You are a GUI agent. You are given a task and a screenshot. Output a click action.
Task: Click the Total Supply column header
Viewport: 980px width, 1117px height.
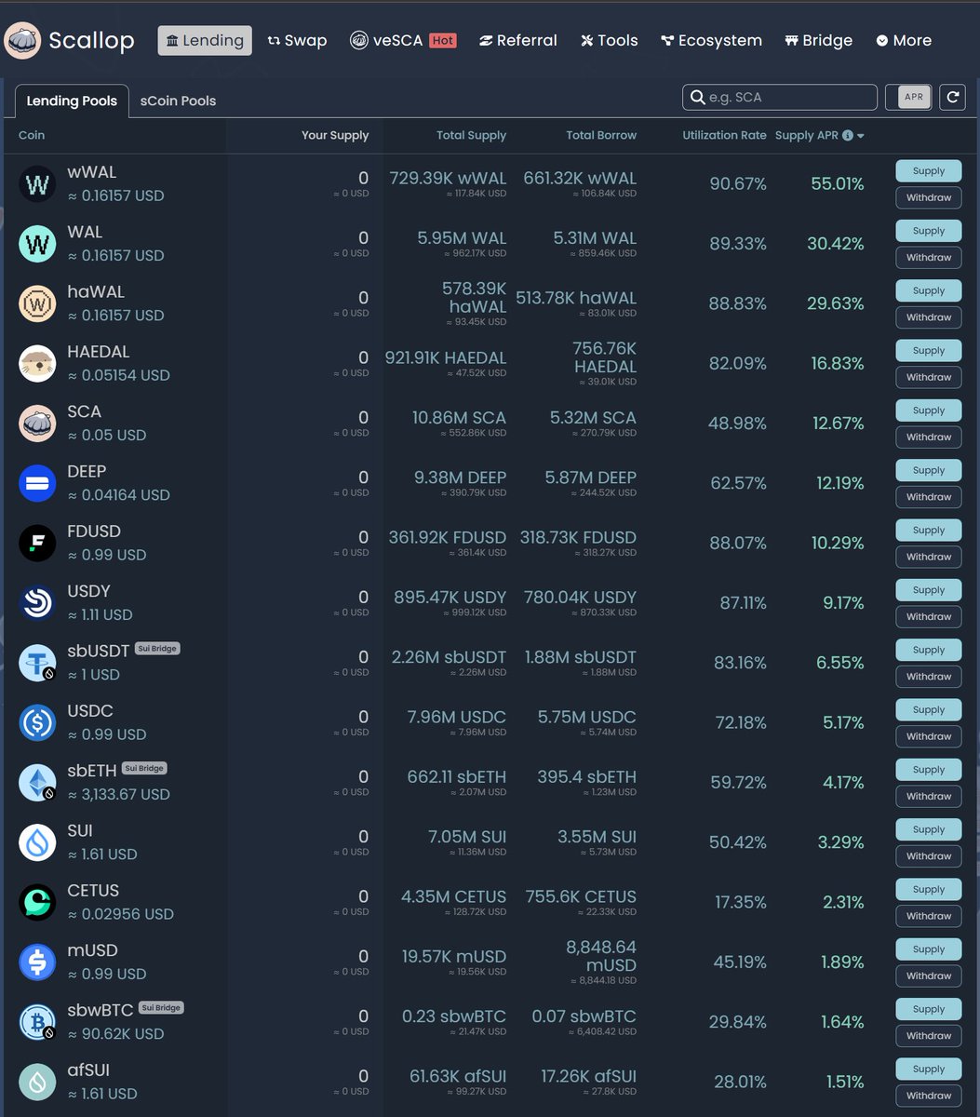click(x=471, y=136)
